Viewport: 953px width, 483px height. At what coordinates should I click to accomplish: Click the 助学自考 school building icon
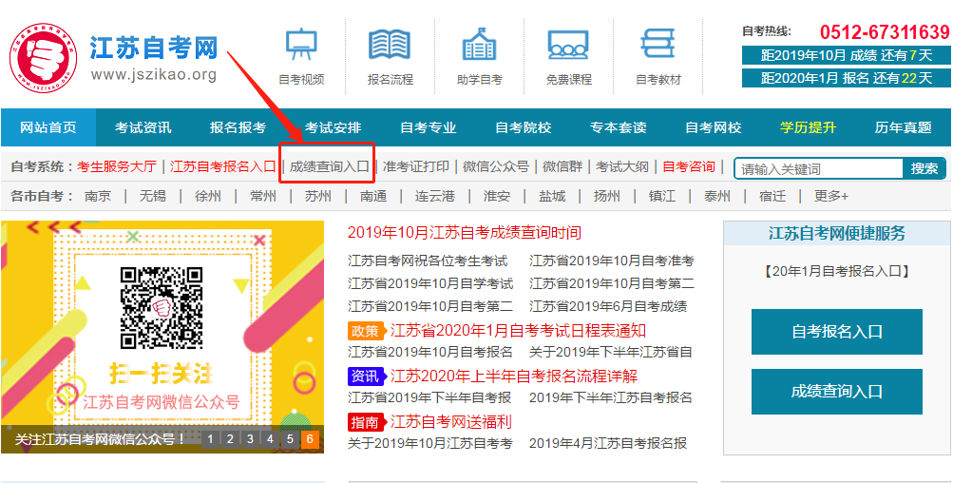click(x=480, y=43)
